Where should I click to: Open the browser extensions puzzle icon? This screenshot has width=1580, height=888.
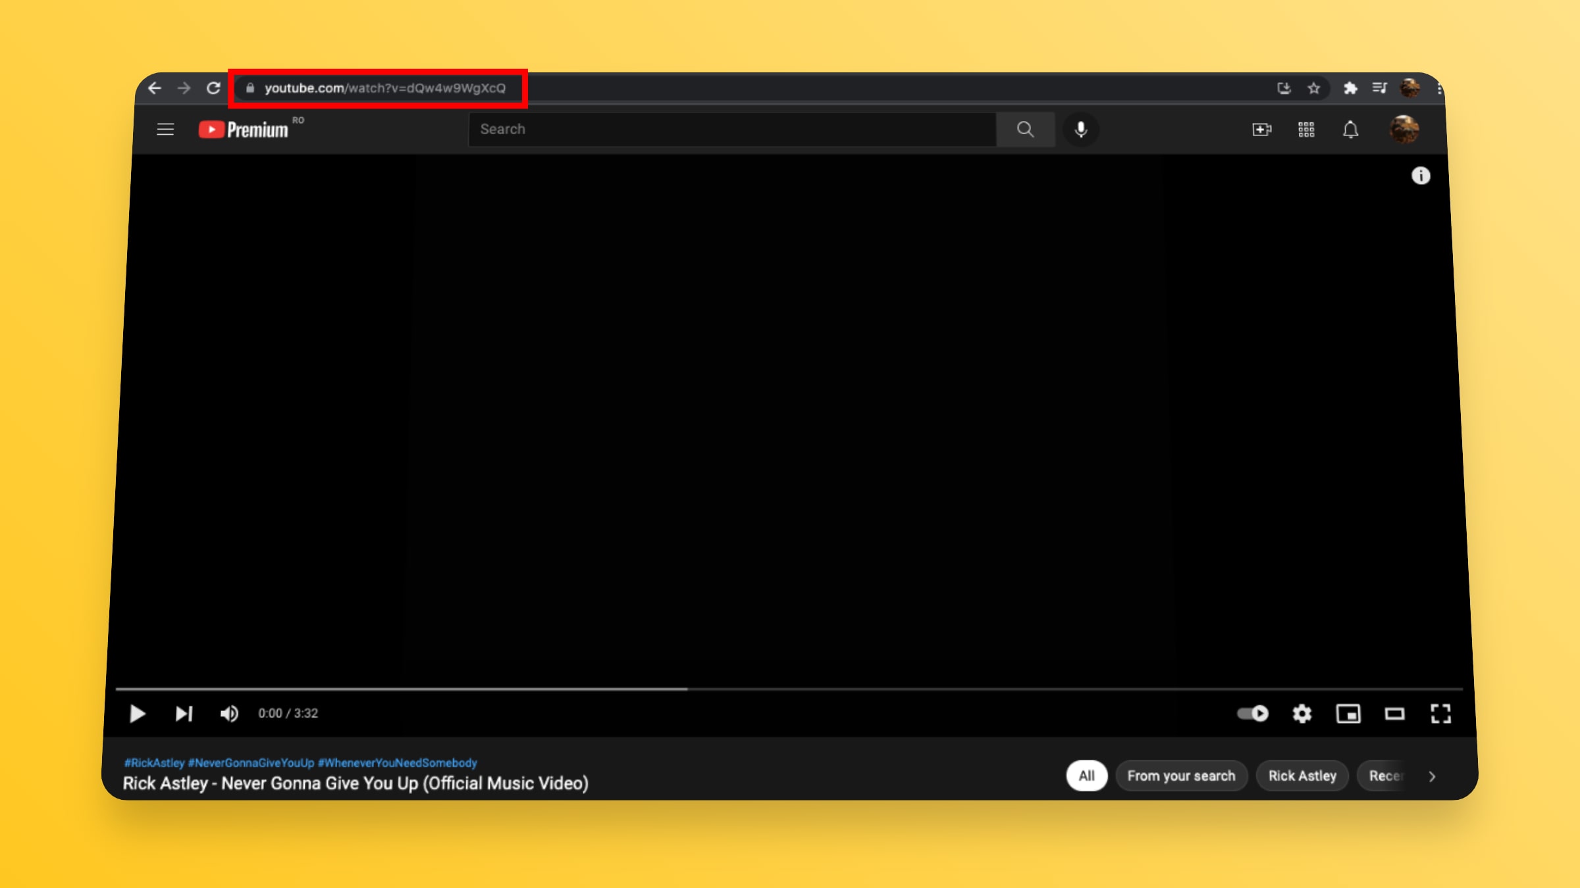(1350, 88)
